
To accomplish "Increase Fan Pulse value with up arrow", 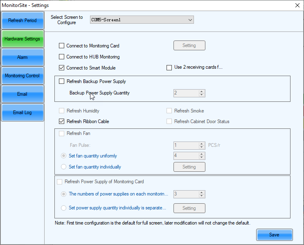I will 202,144.
